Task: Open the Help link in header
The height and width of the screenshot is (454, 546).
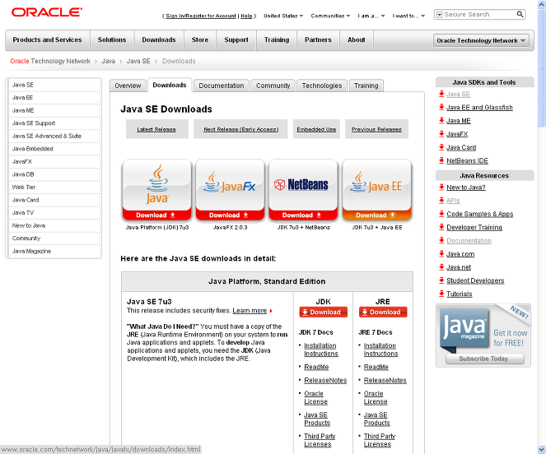Action: 246,16
